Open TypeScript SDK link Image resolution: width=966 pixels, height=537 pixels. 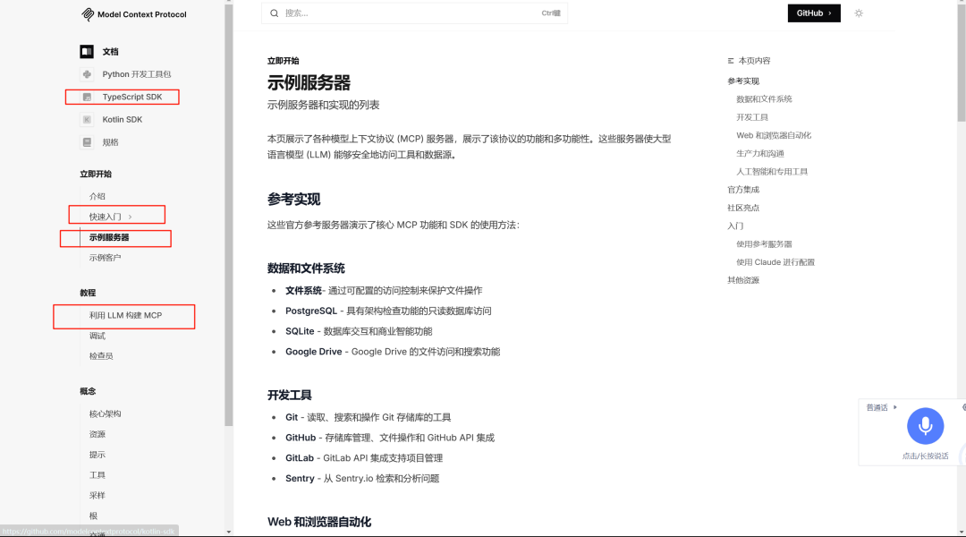[132, 97]
